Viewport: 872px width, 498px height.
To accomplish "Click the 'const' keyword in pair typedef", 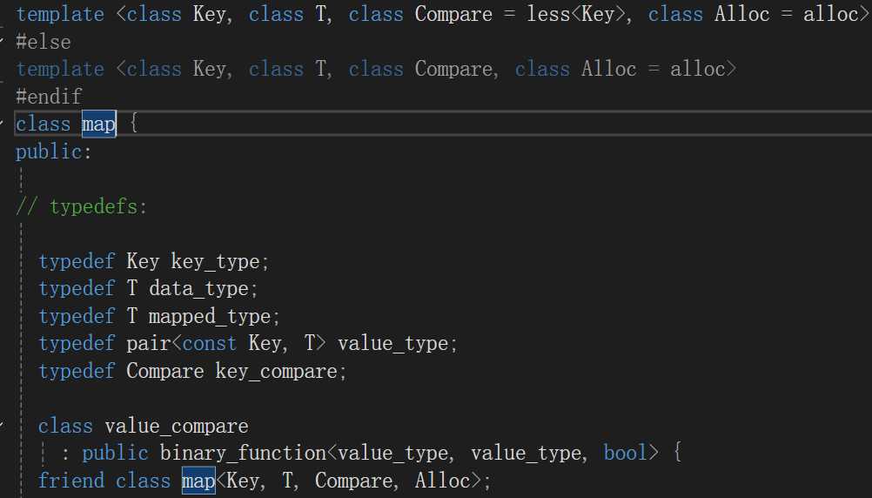I will 210,344.
